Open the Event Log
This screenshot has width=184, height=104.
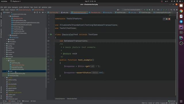pyautogui.click(x=172, y=101)
